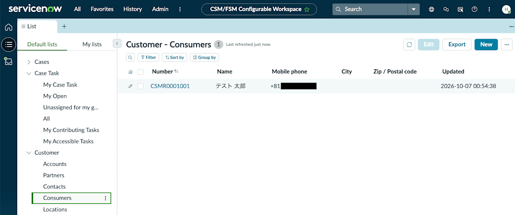Open the Inbox icon in left rail

pyautogui.click(x=8, y=61)
